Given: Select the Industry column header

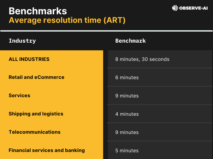Looking at the screenshot, I should (22, 41).
